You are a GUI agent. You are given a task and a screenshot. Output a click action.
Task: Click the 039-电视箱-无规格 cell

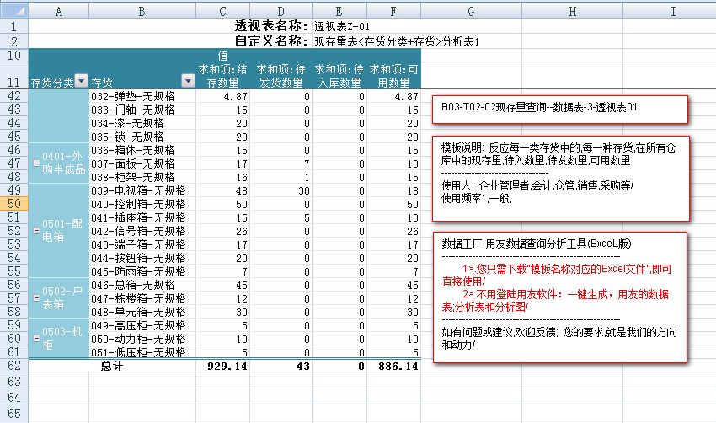point(142,190)
